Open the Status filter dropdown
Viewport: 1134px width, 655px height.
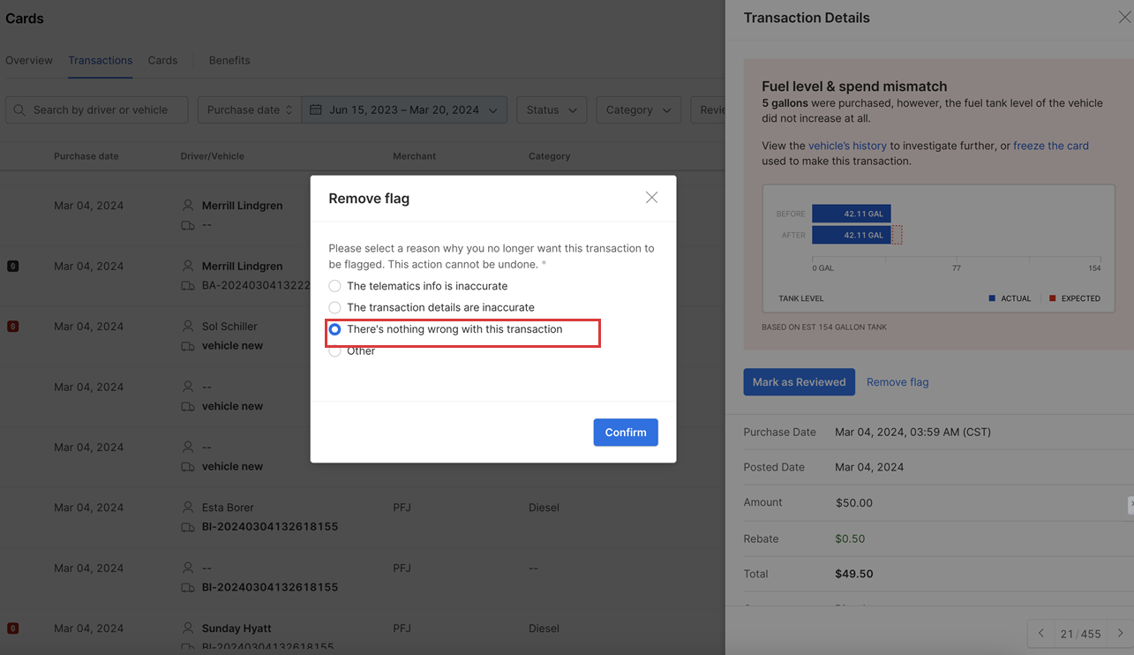pyautogui.click(x=552, y=110)
